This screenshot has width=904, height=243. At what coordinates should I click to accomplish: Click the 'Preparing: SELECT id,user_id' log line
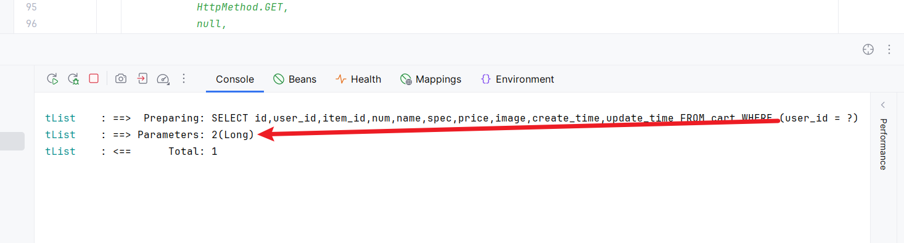click(x=451, y=118)
